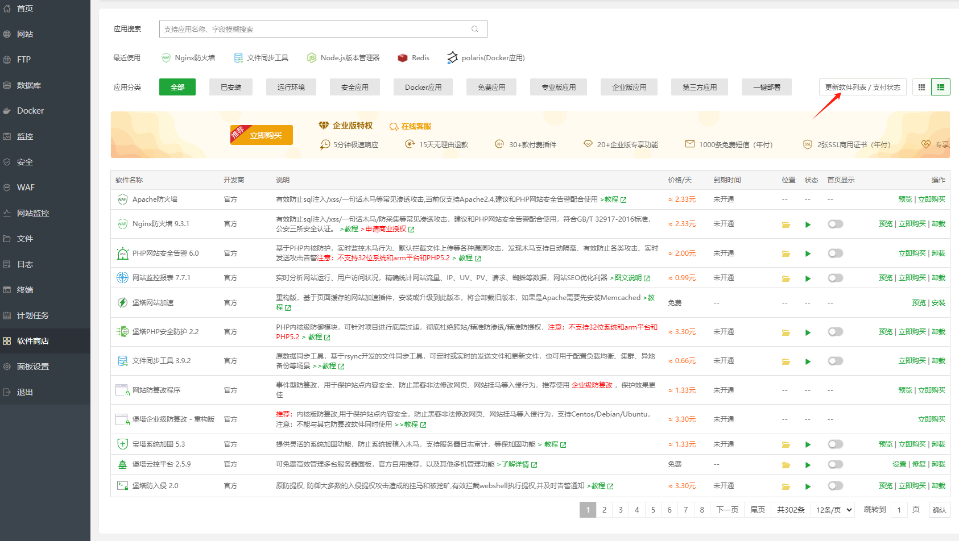Viewport: 959px width, 541px height.
Task: Click 退出 in the sidebar
Action: (45, 392)
